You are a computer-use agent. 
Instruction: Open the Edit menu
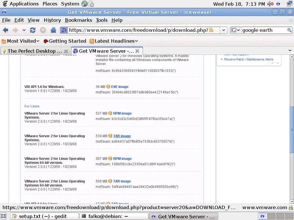pyautogui.click(x=19, y=20)
